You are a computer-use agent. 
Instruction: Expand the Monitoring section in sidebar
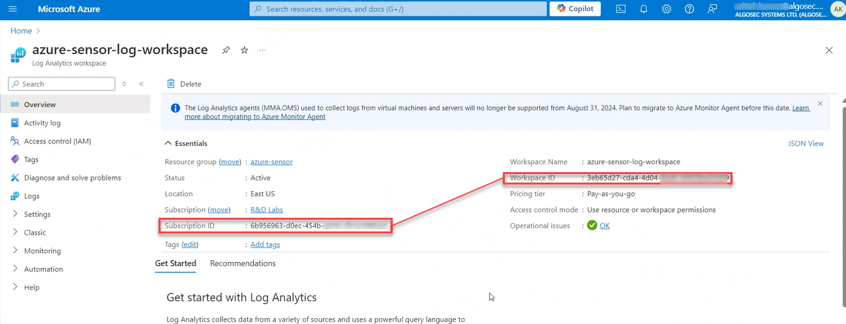click(42, 250)
